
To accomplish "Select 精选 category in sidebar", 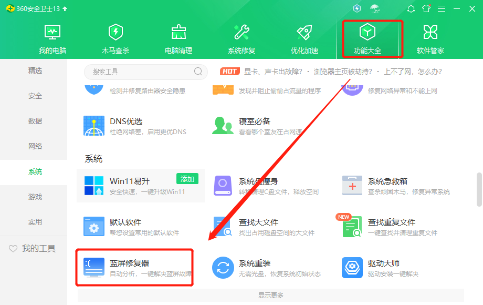I will click(x=35, y=70).
